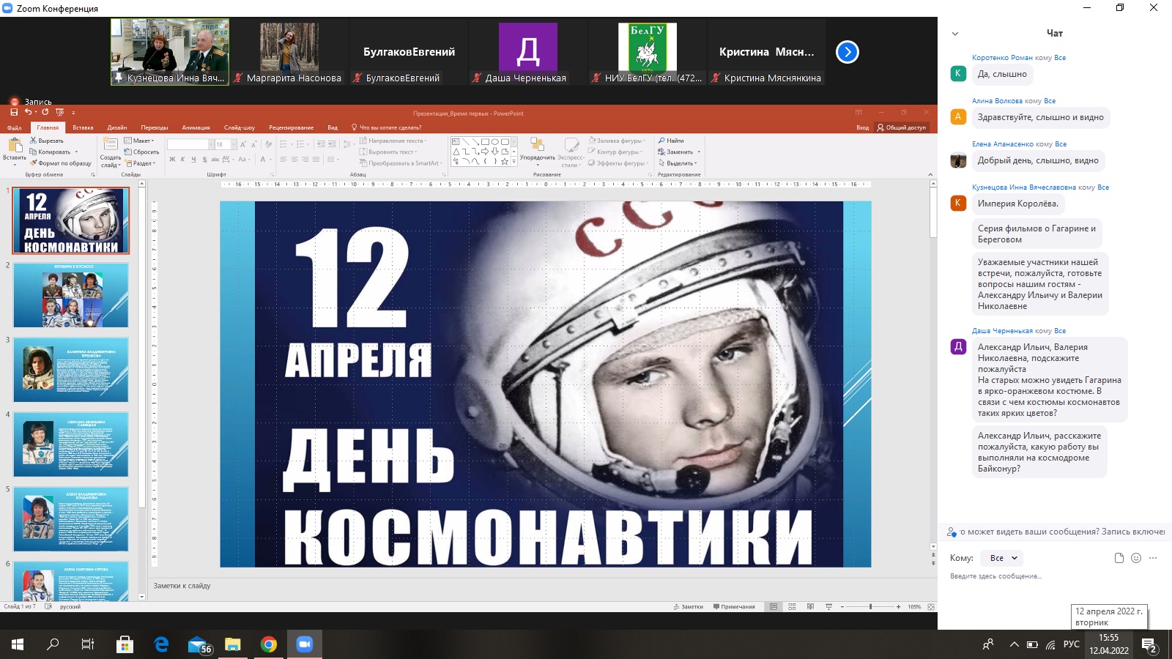Viewport: 1172px width, 659px height.
Task: Cut selection with Вырезать
Action: [47, 141]
